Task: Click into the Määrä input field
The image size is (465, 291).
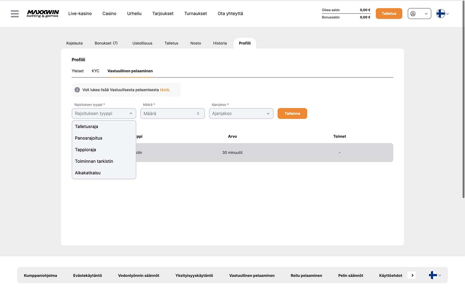Action: tap(169, 113)
